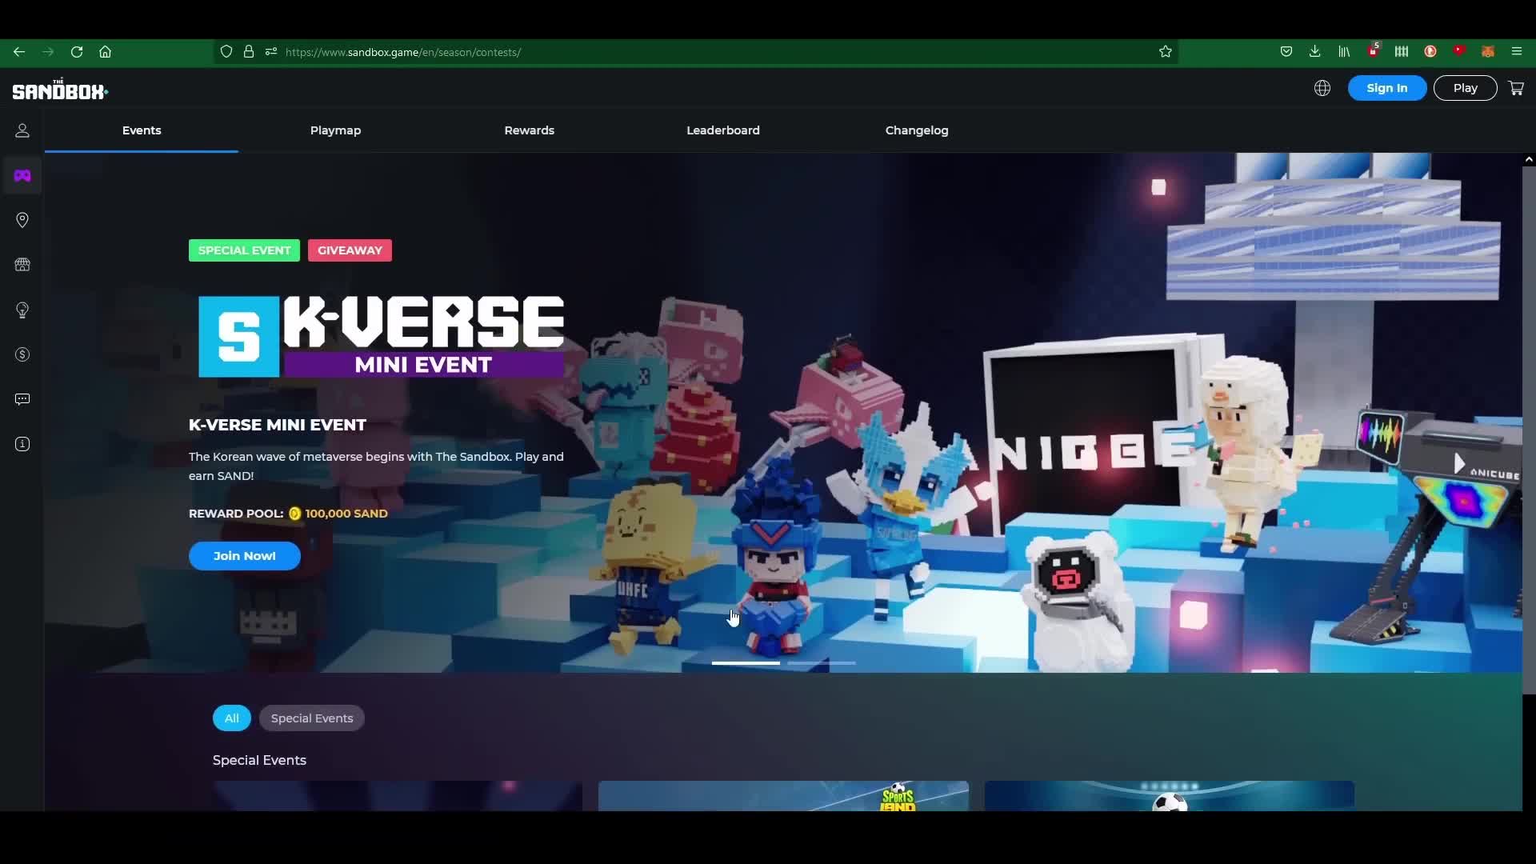The image size is (1536, 864).
Task: Click the lightbulb sidebar icon
Action: (22, 310)
